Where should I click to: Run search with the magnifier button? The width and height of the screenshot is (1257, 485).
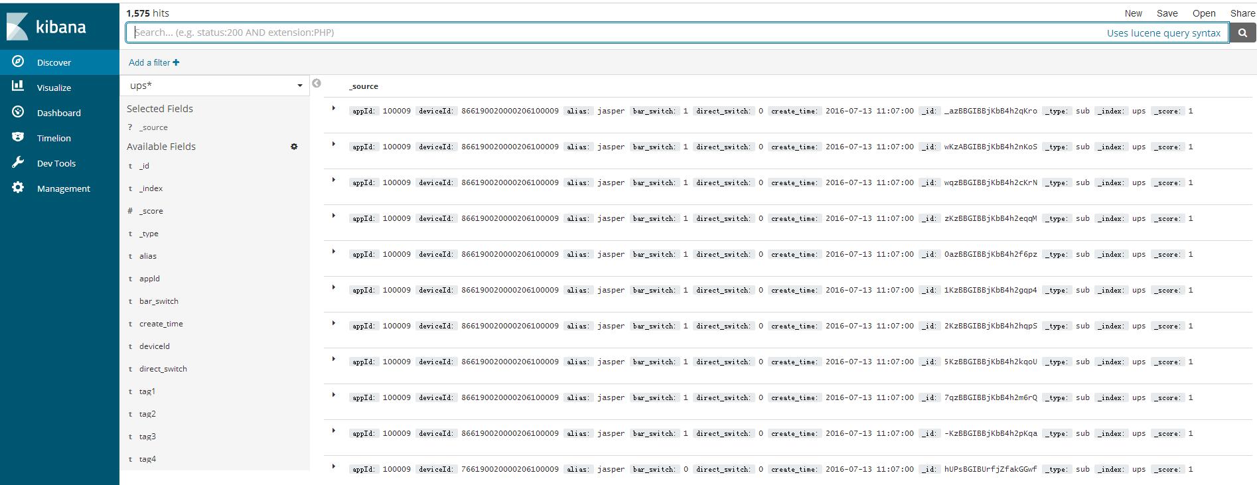click(1242, 33)
